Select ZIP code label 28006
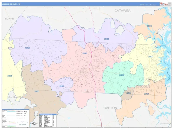The height and width of the screenshot is (130, 173). coord(128,93)
